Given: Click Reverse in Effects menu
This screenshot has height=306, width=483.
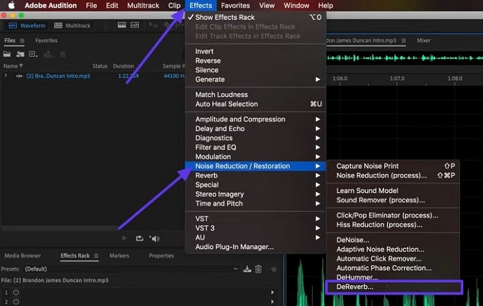Looking at the screenshot, I should (255, 61).
